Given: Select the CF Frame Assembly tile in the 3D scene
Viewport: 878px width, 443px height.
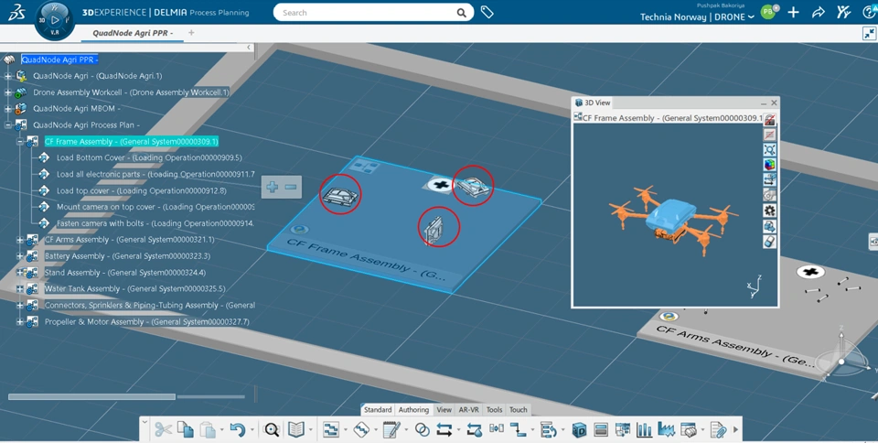Looking at the screenshot, I should click(404, 224).
